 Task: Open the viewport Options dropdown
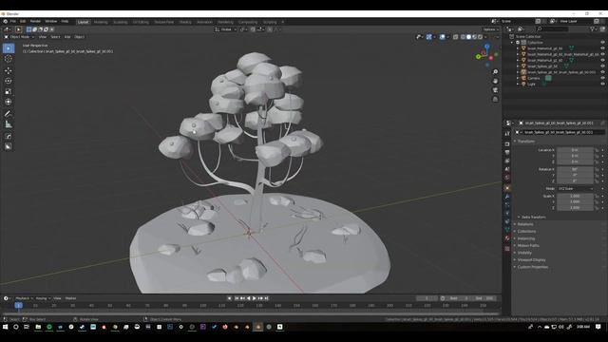click(x=490, y=29)
